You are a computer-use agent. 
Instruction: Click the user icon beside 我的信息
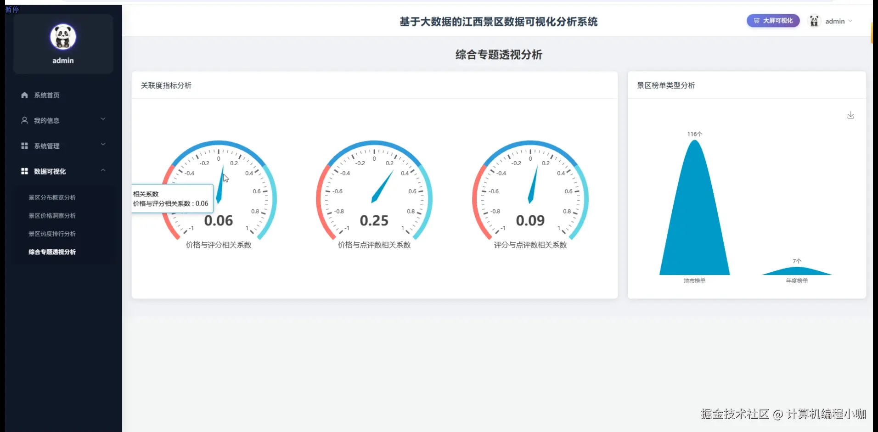point(24,120)
